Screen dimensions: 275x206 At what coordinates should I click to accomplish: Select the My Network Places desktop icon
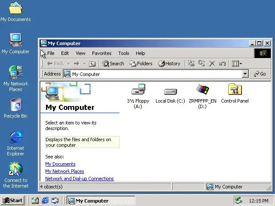pos(16,79)
